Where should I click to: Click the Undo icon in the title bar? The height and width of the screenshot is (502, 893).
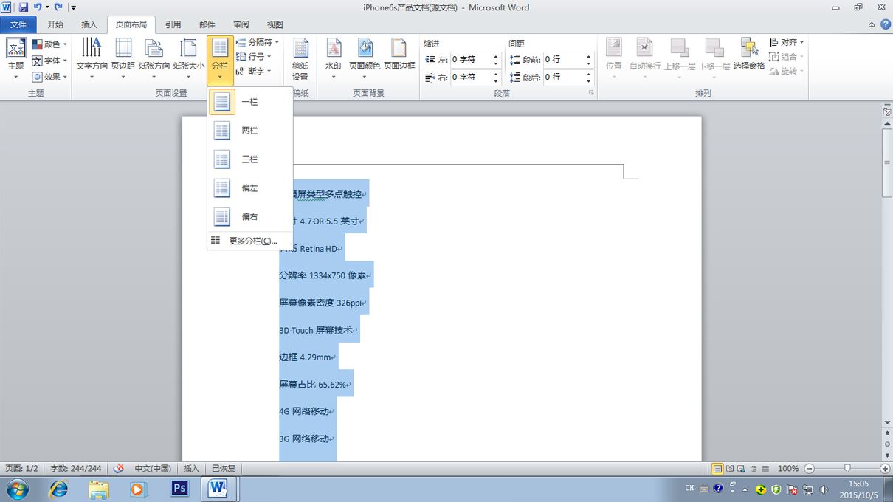point(37,7)
